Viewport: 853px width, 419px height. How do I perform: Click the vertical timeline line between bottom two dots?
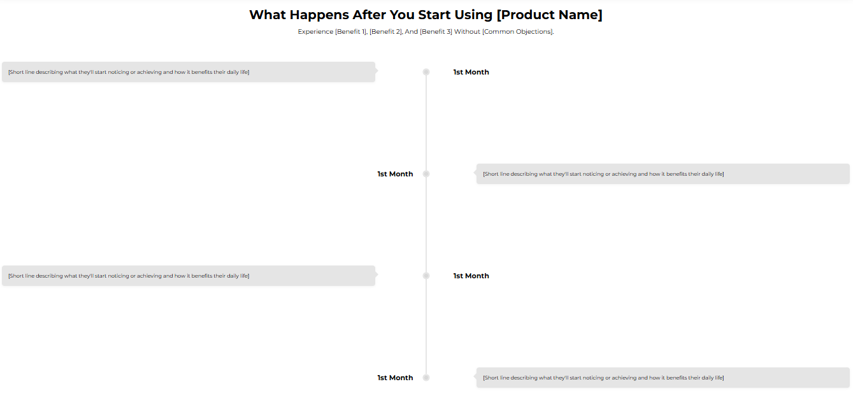(x=426, y=327)
